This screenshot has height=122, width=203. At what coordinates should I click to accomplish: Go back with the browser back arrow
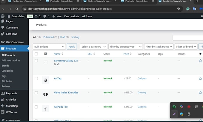[4, 9]
